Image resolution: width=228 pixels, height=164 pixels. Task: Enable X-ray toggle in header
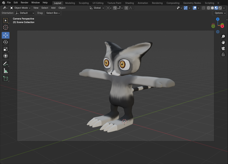click(x=203, y=8)
